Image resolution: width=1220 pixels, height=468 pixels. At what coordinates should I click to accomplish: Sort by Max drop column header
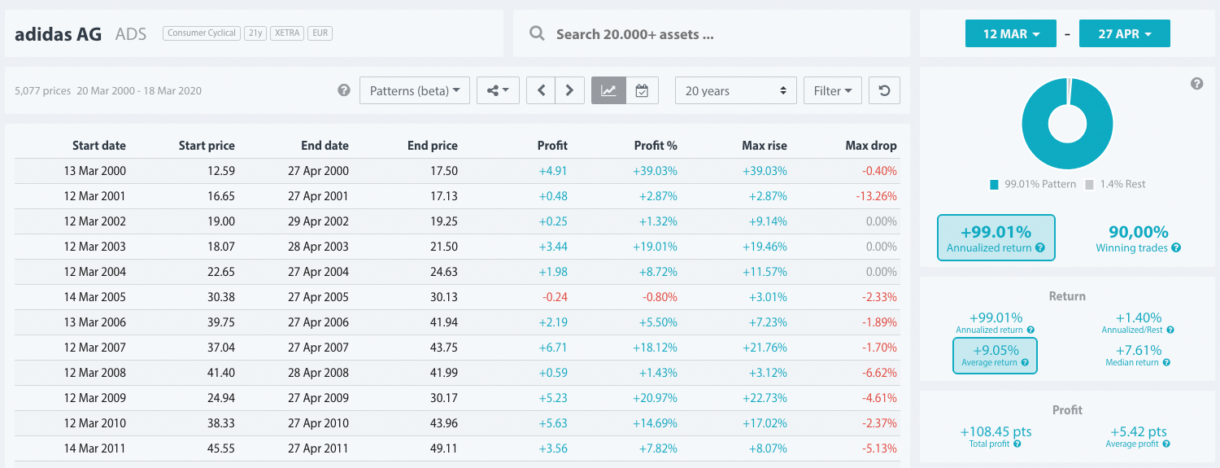[x=871, y=146]
